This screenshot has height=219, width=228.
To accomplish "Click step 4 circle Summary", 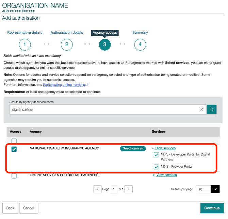I will click(140, 45).
